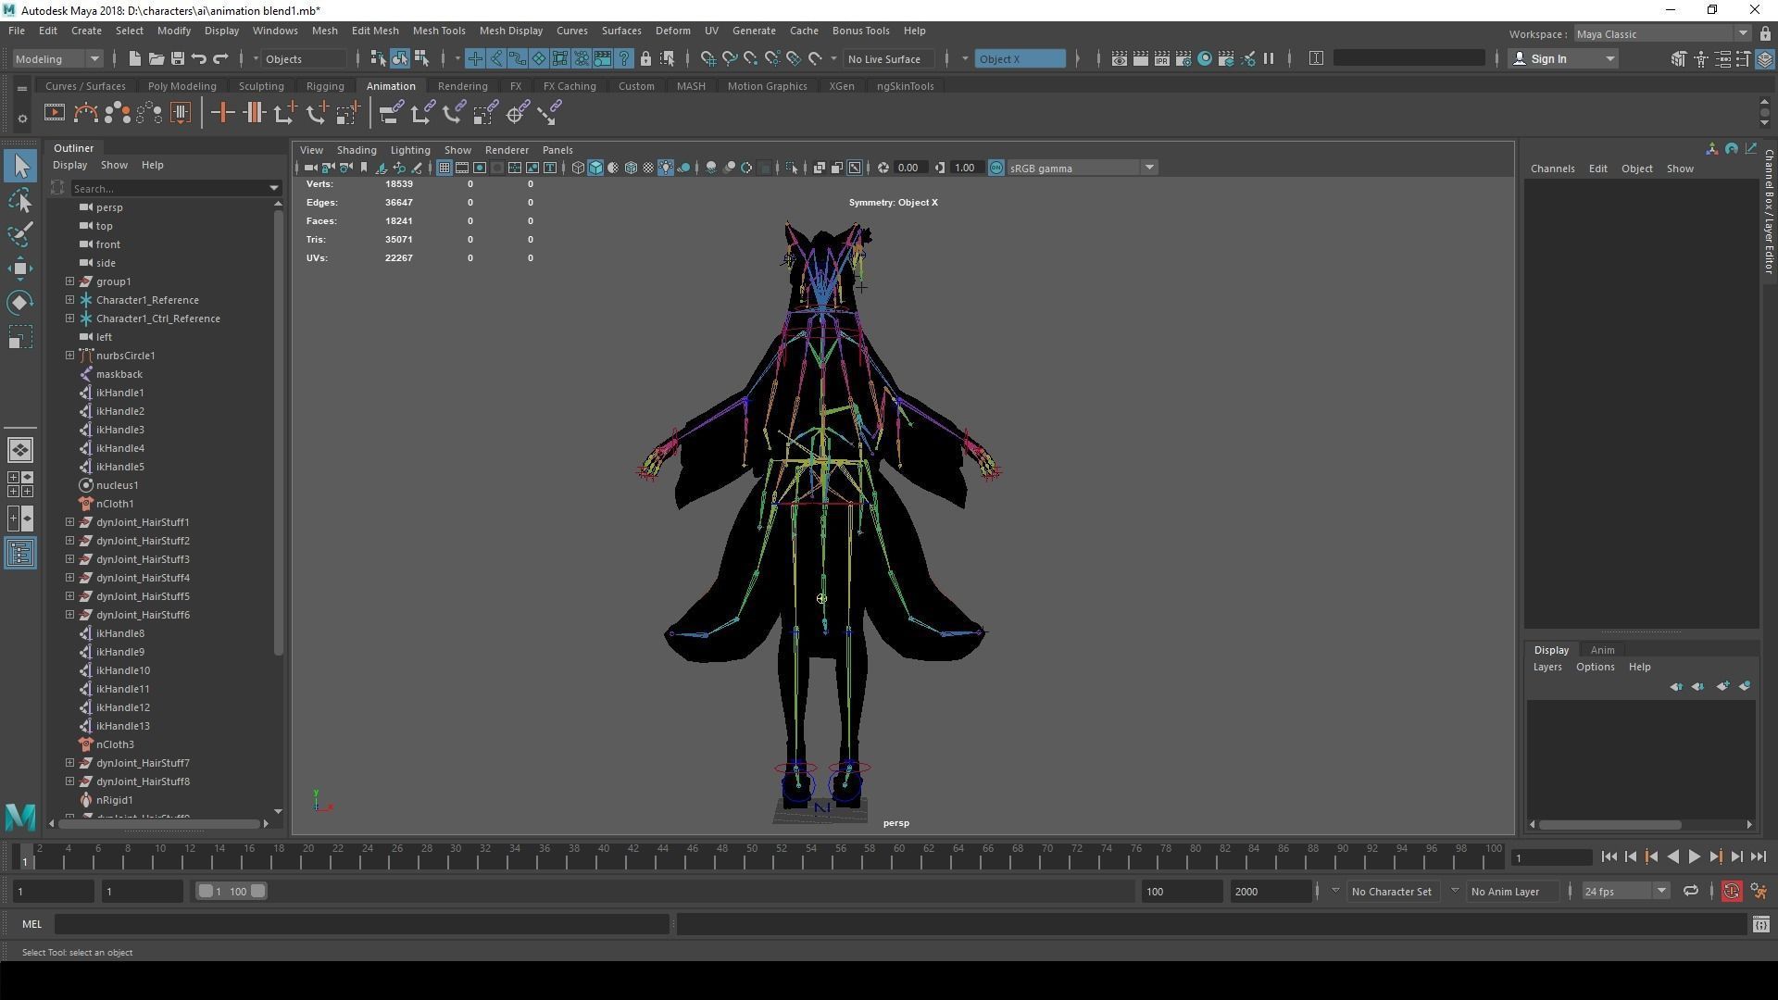Screen dimensions: 1778x1000
Task: Expand the group1 outliner node
Action: 70,281
